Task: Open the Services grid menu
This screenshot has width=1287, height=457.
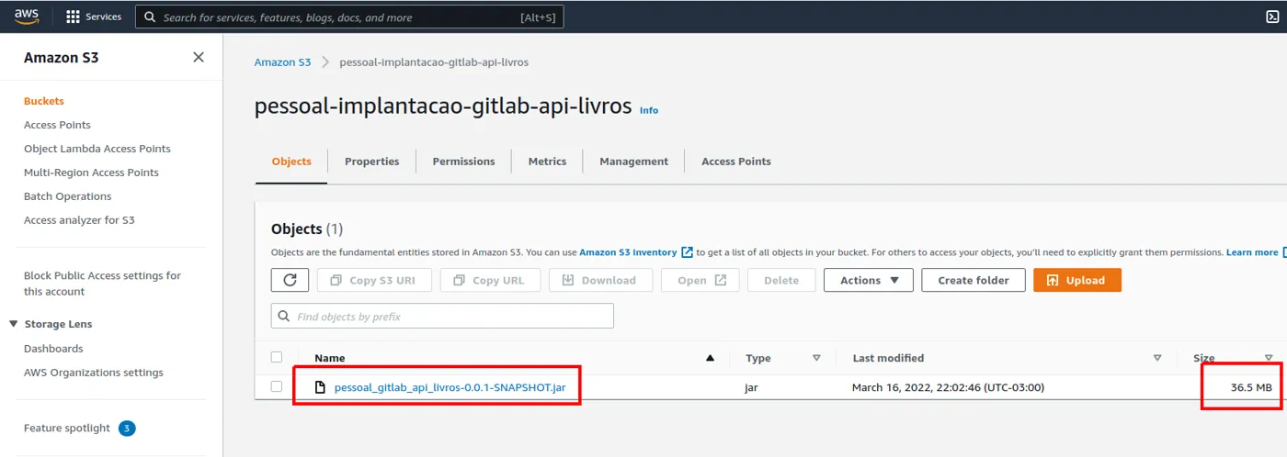Action: coord(94,17)
